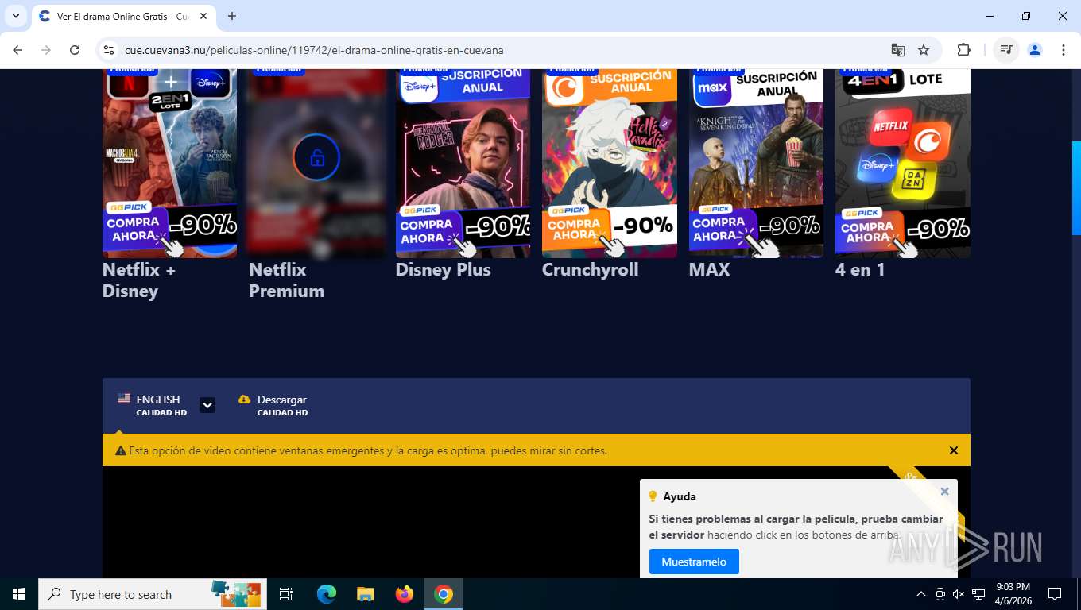Screen dimensions: 1081x610
Task: Select the ENGLISH Calidad HD server tab
Action: click(152, 405)
